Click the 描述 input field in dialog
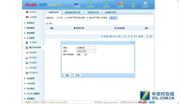Screen dimensions: 179x104 coord(86,48)
